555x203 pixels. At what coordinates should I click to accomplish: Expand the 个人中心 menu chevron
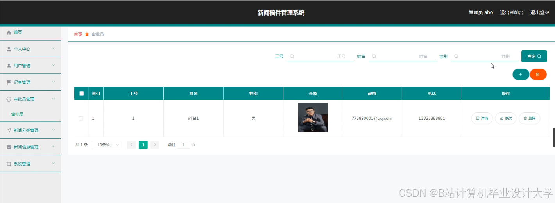(x=54, y=48)
